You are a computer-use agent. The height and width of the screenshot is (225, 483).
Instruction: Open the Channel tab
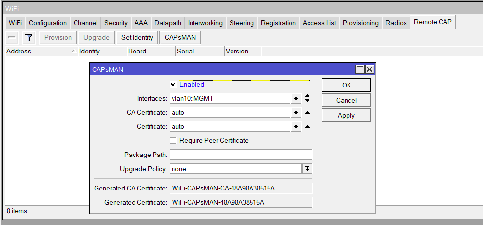coord(85,23)
